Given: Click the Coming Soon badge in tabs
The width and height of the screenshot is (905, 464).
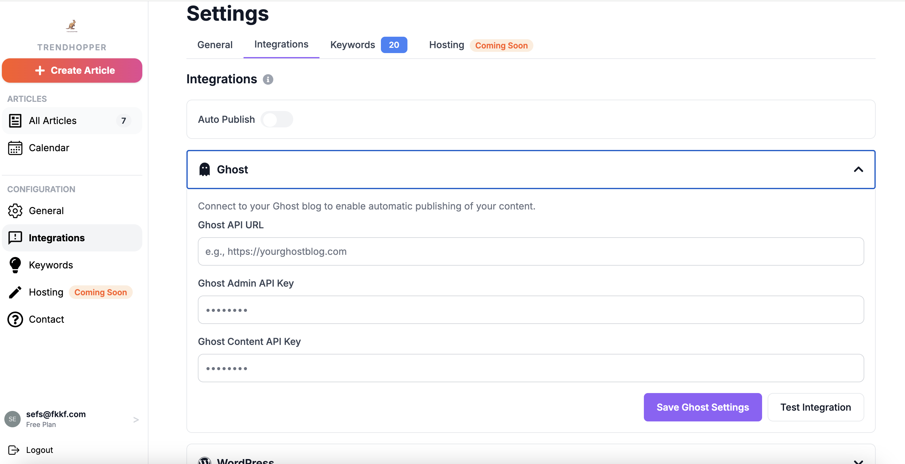Looking at the screenshot, I should point(501,46).
